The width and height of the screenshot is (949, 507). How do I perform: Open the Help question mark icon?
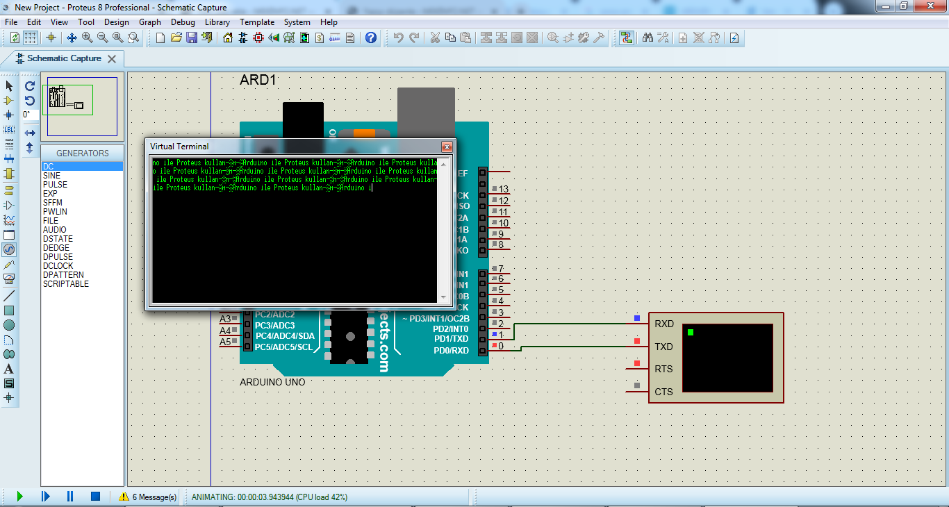pos(371,38)
